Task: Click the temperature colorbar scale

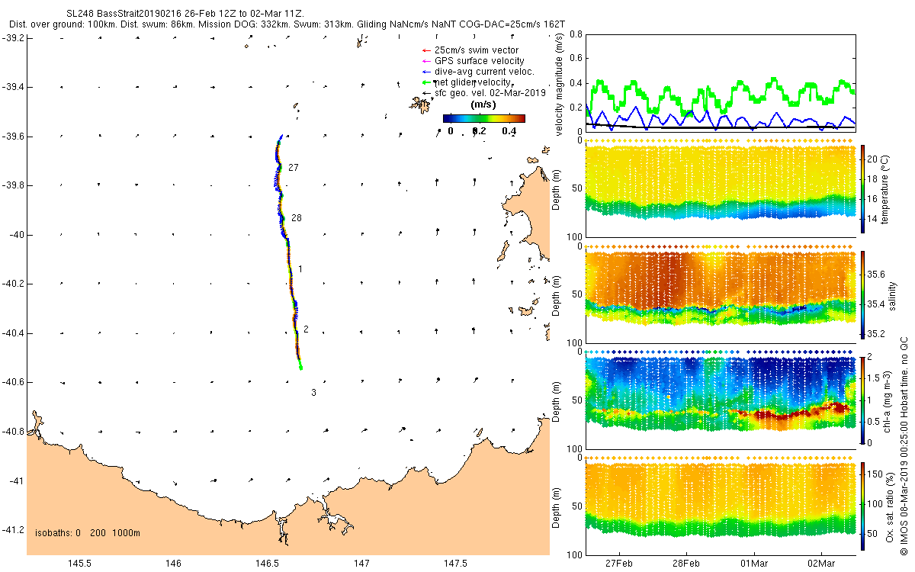Action: 863,188
